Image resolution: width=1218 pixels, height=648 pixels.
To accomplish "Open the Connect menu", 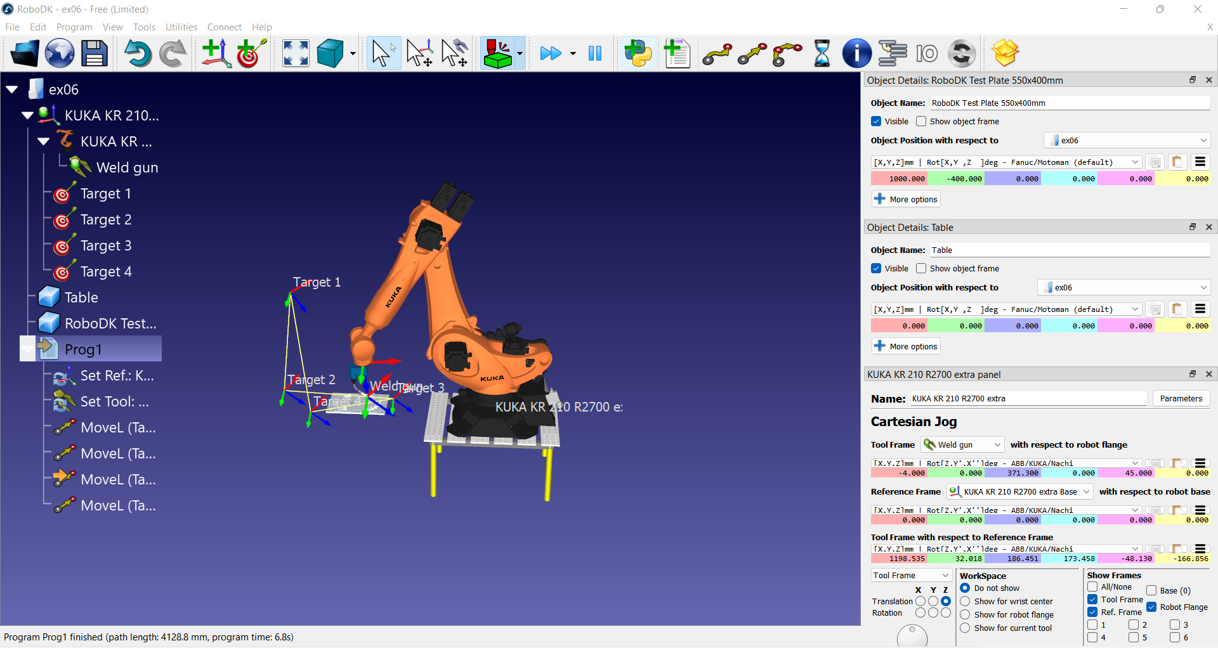I will 225,27.
